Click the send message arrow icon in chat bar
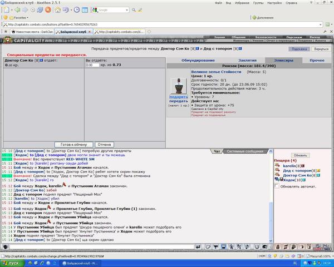The width and height of the screenshot is (334, 267). (198, 247)
